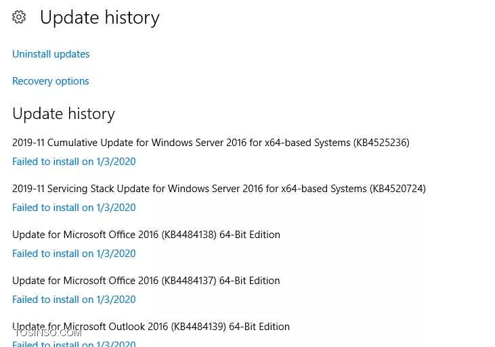Image resolution: width=495 pixels, height=347 pixels.
Task: Open the Uninstall updates link
Action: coord(51,54)
